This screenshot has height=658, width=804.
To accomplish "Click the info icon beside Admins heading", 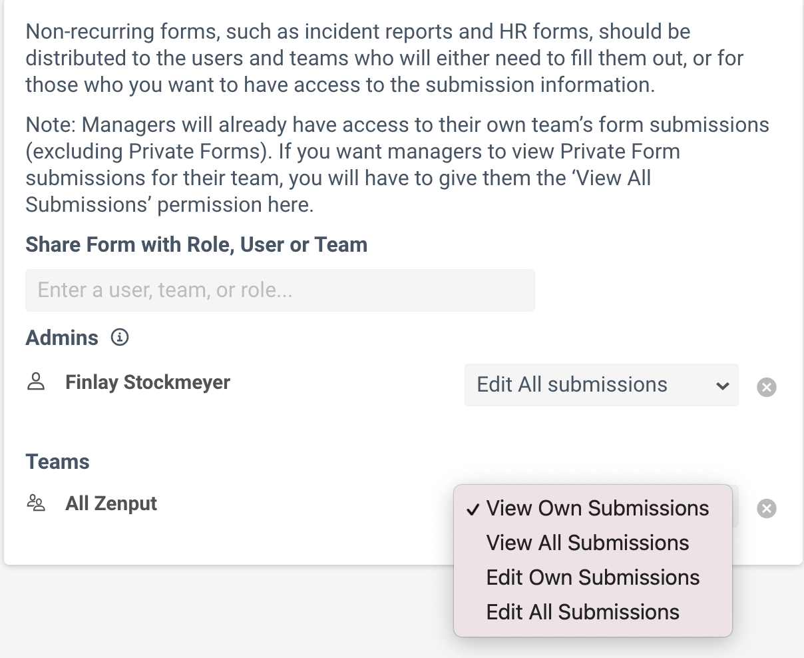I will click(x=119, y=338).
